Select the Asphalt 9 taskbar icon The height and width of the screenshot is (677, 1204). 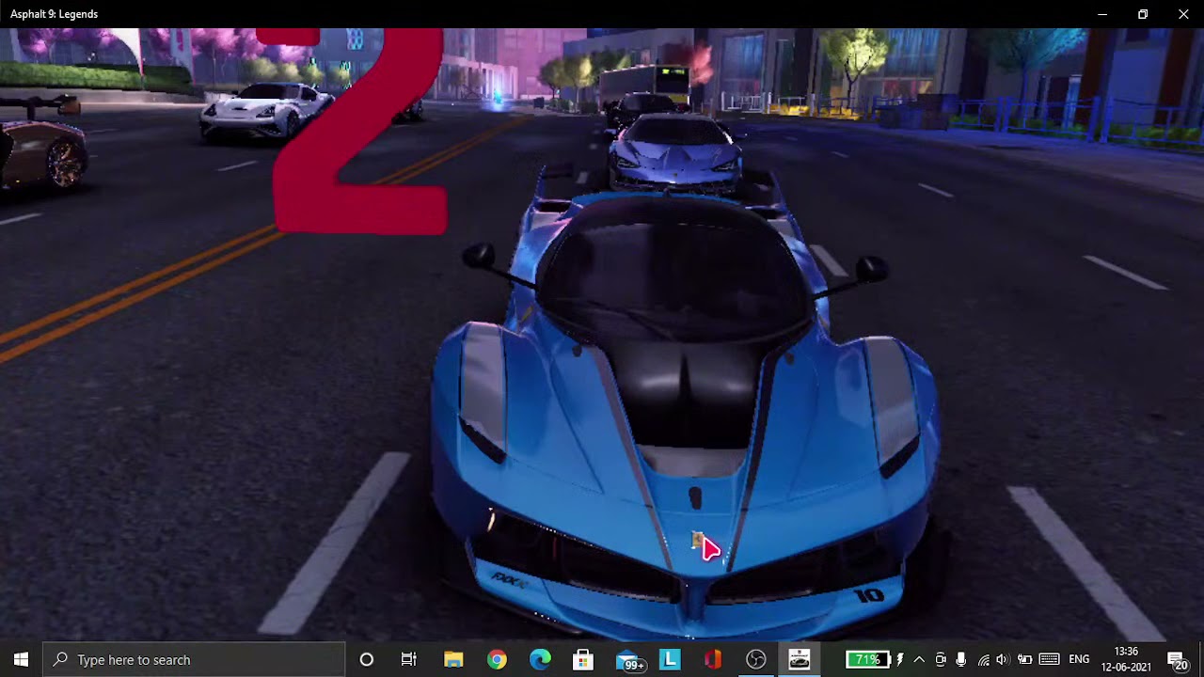[x=800, y=660]
